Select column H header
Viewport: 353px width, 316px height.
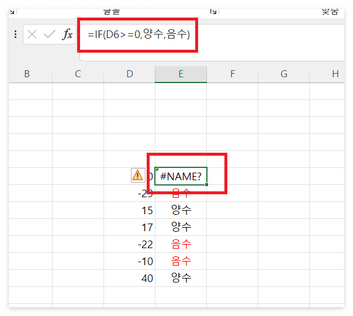coord(327,74)
